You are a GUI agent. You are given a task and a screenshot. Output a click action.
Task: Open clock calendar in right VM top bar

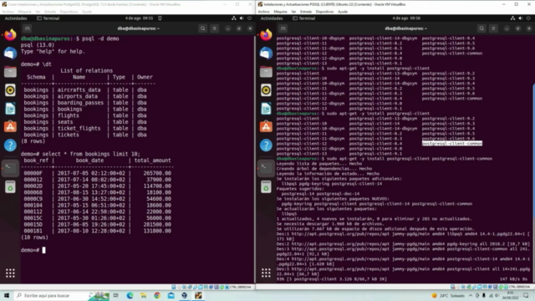click(406, 18)
